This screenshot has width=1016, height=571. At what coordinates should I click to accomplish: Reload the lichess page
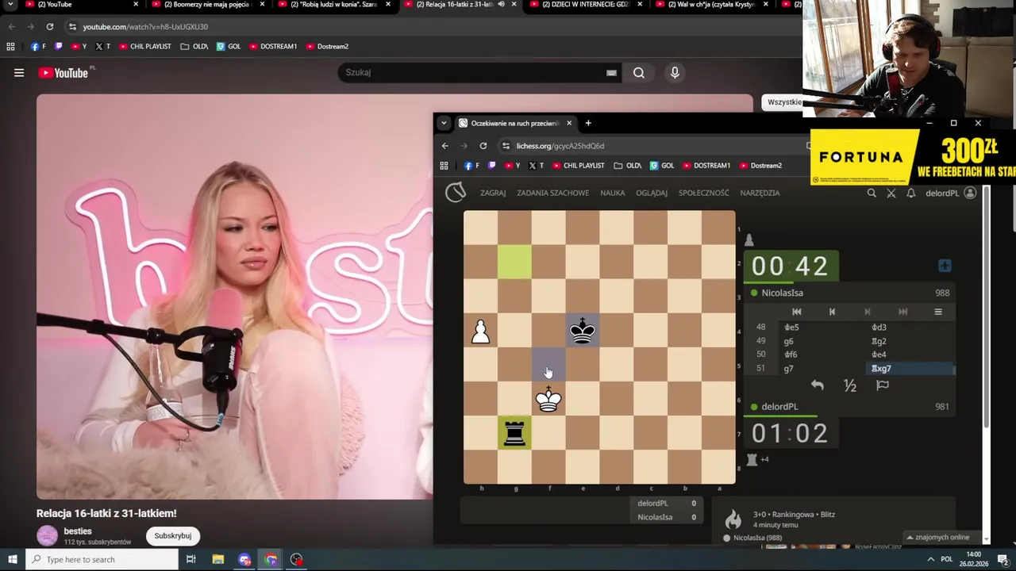pos(483,146)
